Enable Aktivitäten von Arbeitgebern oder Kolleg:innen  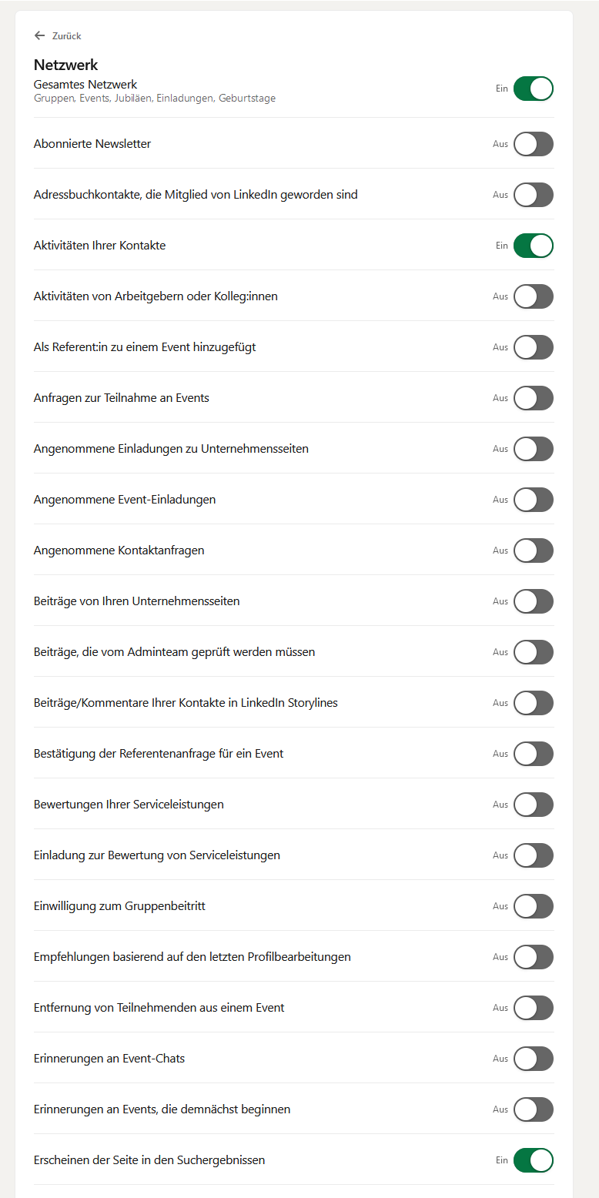(533, 296)
